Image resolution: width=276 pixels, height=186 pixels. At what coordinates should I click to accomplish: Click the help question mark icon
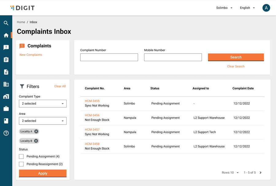point(6,133)
